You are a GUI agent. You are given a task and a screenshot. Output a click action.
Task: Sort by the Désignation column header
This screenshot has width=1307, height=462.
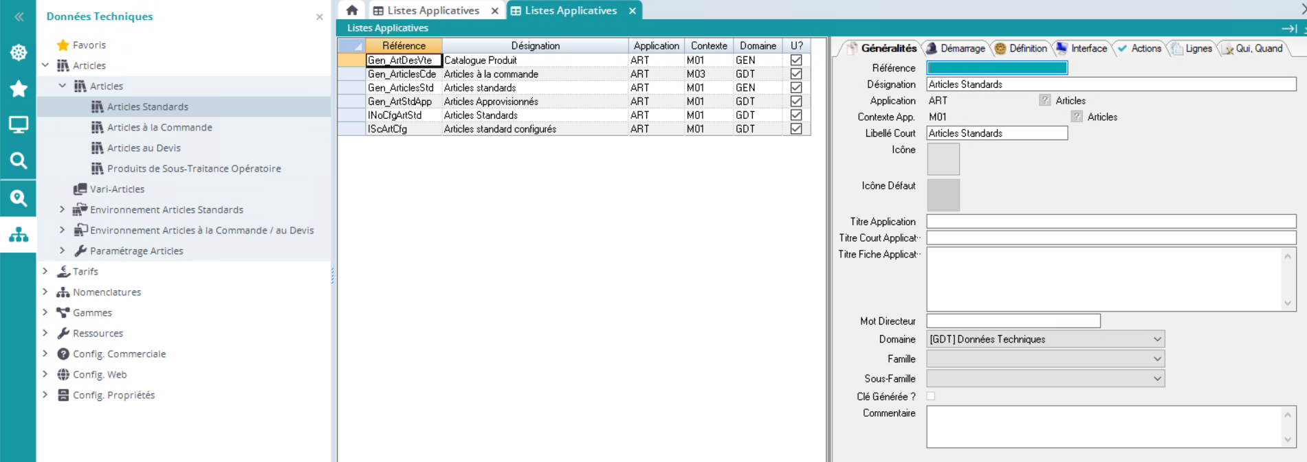click(535, 46)
